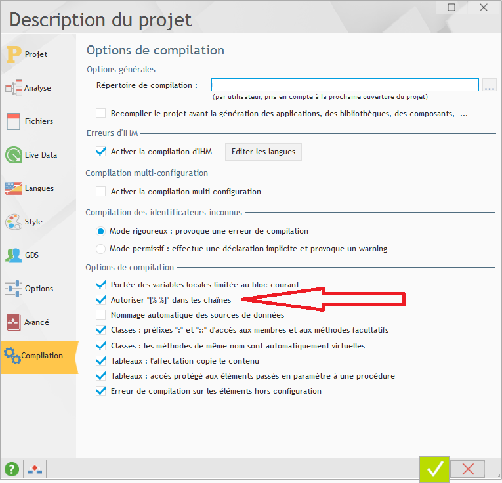Screen dimensions: 502x483
Task: Toggle Activer la compilation multi-configuration
Action: 100,192
